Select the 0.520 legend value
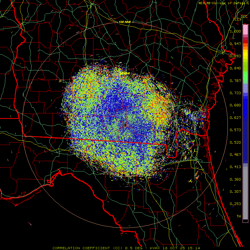Image resolution: width=250 pixels, height=250 pixels. (x=235, y=142)
